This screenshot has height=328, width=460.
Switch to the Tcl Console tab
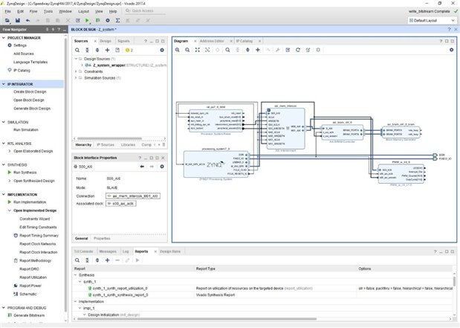pos(83,251)
